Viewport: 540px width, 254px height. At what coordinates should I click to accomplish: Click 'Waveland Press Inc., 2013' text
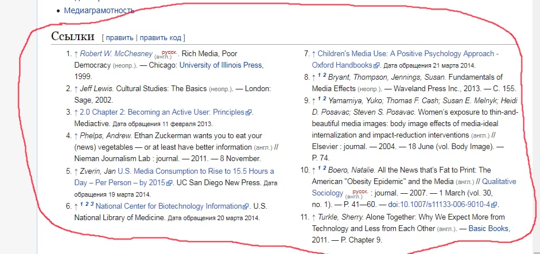(x=437, y=88)
